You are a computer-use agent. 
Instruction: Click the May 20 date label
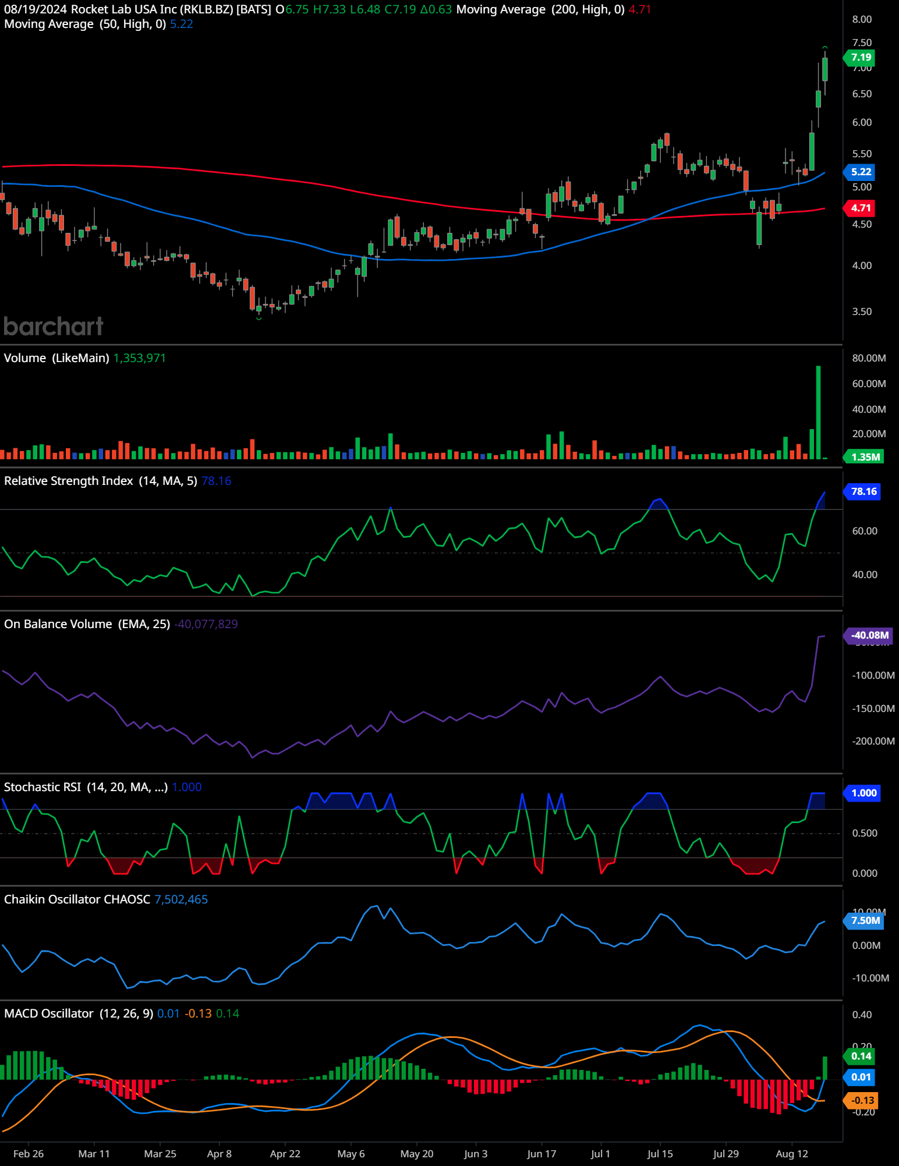(x=417, y=1154)
